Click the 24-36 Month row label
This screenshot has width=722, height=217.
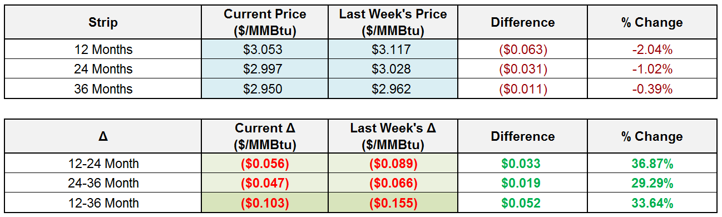[103, 183]
